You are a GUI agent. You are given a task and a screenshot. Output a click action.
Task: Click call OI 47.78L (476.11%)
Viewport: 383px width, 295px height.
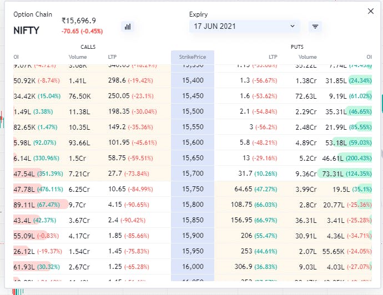click(38, 189)
